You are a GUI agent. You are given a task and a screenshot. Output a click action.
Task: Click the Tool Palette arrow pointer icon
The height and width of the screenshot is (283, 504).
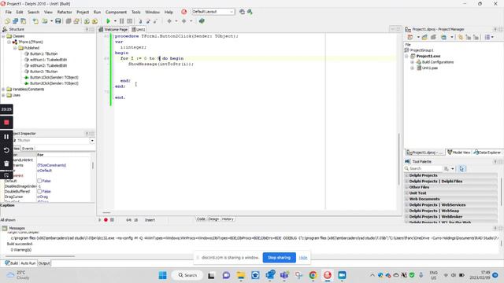[x=462, y=169]
